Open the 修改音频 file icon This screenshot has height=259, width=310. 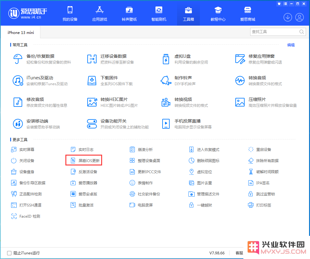(x=18, y=102)
